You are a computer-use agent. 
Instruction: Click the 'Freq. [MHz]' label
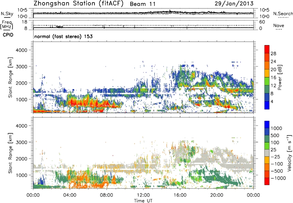(7, 25)
